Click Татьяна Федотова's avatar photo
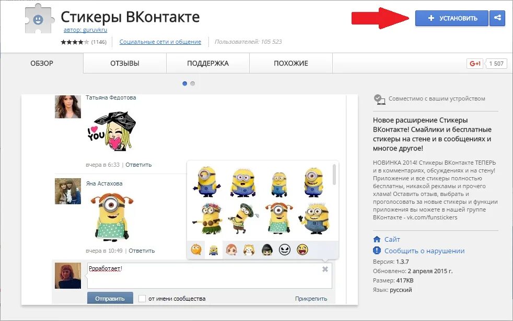Viewport: 513px width, 321px height. click(x=68, y=106)
